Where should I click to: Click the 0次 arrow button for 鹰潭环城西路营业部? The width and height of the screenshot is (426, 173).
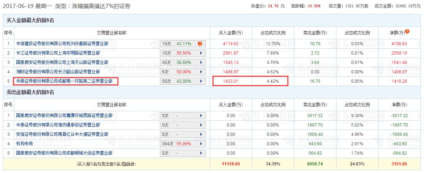coord(201,115)
